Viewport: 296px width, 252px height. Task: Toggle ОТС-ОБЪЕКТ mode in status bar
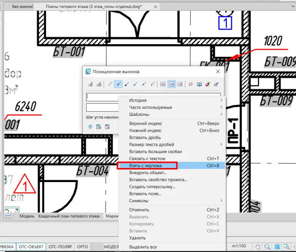(x=31, y=246)
